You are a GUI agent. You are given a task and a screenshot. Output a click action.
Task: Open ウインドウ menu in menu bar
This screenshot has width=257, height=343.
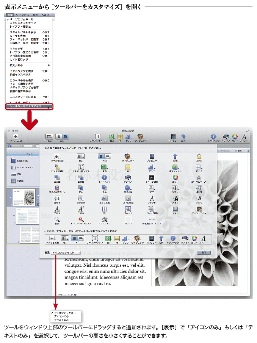click(22, 15)
